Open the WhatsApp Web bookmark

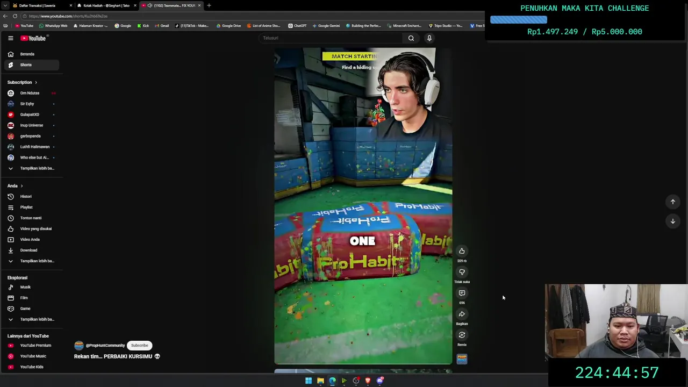click(x=53, y=26)
